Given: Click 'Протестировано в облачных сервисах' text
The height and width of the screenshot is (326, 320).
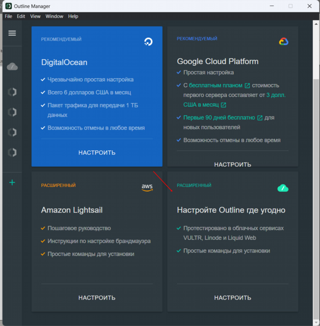Looking at the screenshot, I should (233, 228).
